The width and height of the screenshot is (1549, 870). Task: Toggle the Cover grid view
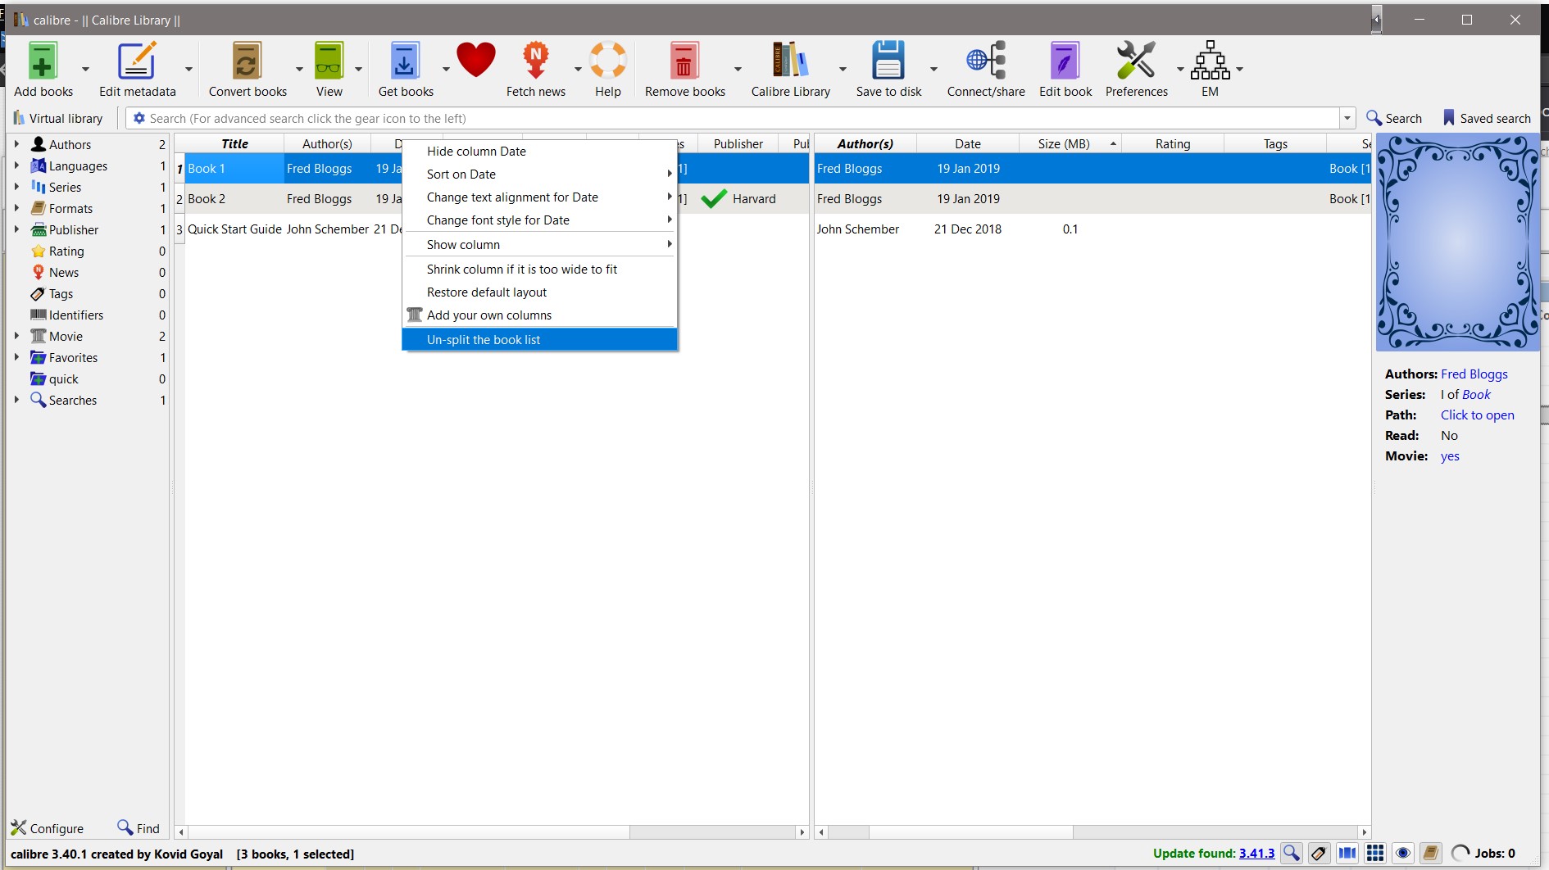pos(1375,853)
